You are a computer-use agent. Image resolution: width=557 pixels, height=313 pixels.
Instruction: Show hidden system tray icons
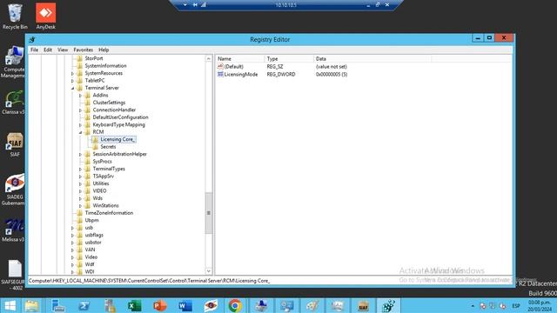click(473, 306)
